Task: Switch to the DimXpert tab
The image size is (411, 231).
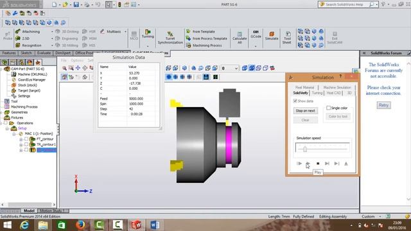Action: pyautogui.click(x=63, y=53)
